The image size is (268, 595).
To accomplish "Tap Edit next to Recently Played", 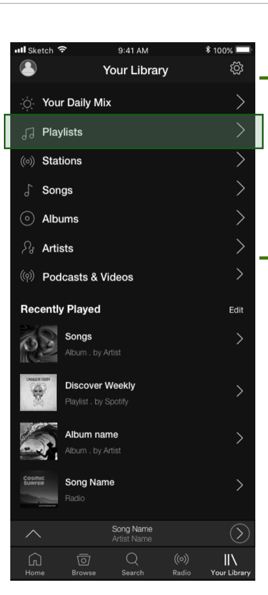I will (236, 310).
